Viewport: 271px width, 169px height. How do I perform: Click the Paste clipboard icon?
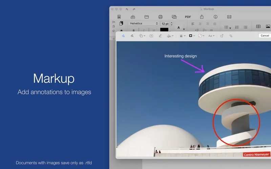121,23
